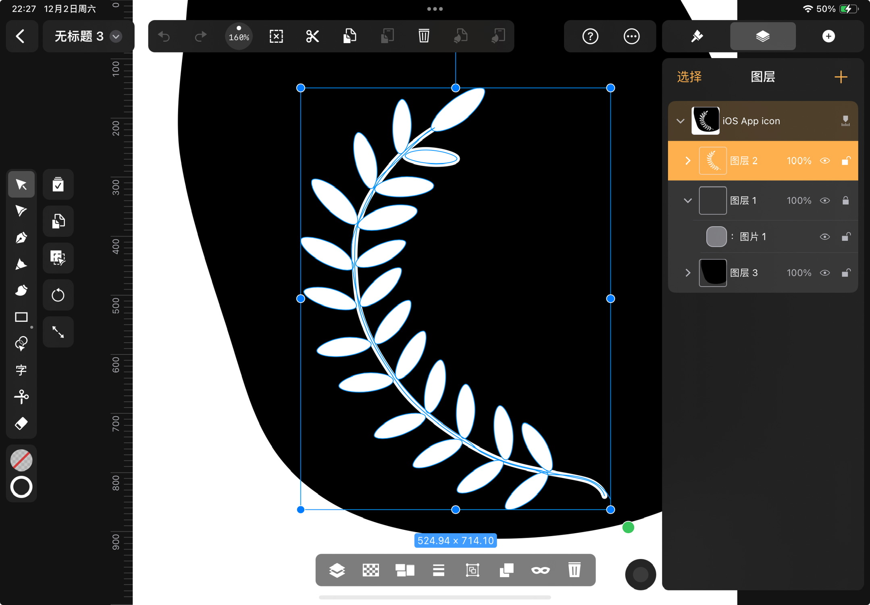
Task: Open the 160% zoom control
Action: click(x=239, y=36)
